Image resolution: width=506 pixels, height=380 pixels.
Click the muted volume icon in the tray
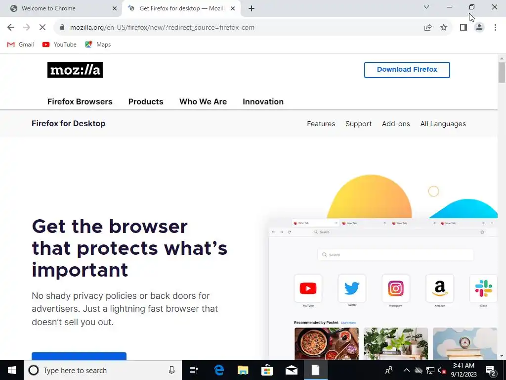442,371
